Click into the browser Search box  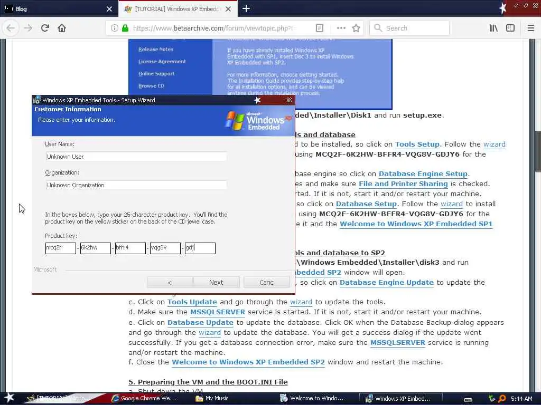[x=409, y=28]
